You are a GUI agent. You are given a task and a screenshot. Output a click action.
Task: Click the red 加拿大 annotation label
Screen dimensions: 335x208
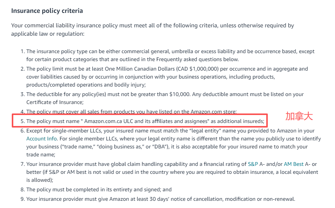pos(299,117)
